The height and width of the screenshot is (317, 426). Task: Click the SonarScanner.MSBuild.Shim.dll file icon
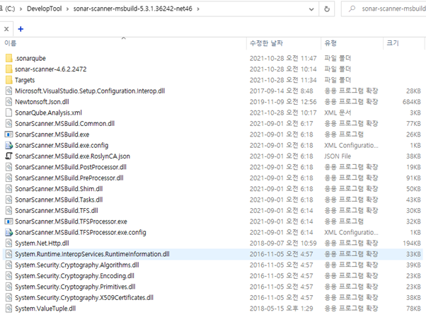[9, 188]
